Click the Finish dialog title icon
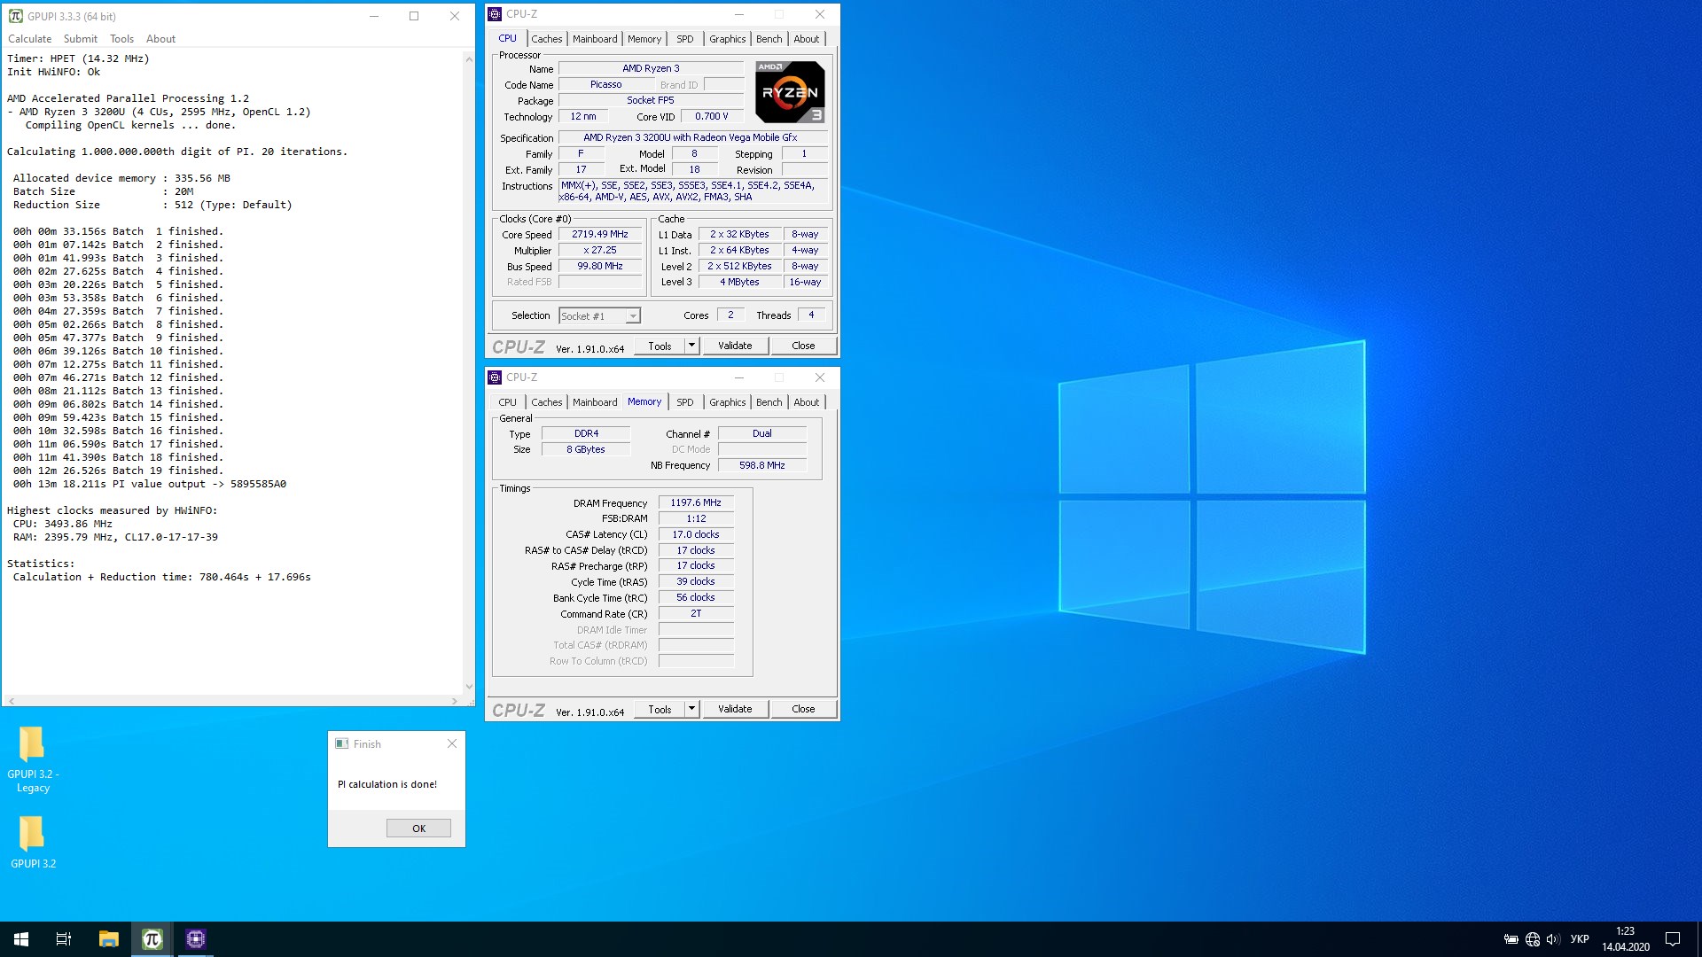Screen dimensions: 1702x957 click(342, 744)
